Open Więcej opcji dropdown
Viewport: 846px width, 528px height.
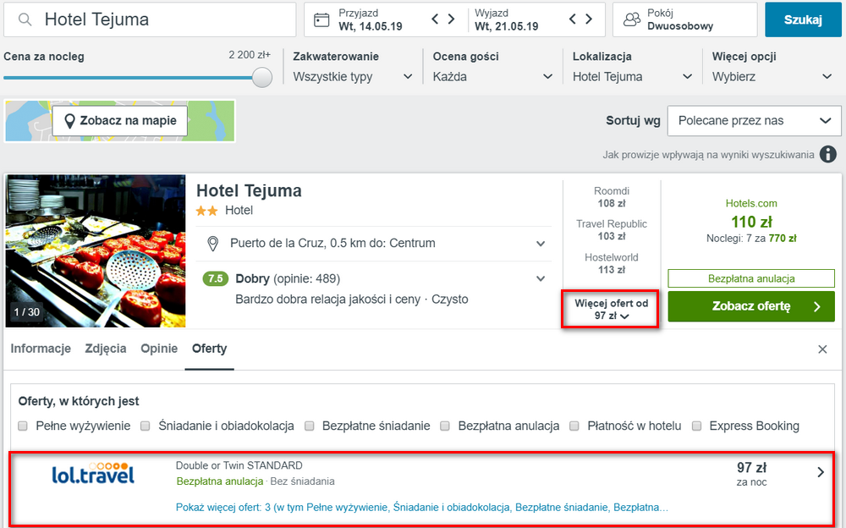point(772,77)
